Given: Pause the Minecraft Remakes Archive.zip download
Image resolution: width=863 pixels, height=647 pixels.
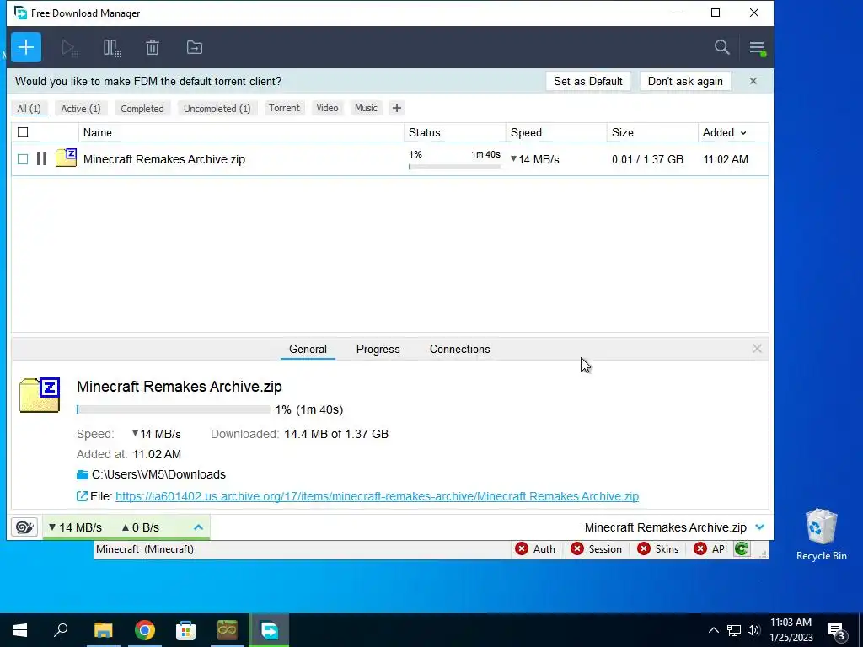Looking at the screenshot, I should click(41, 159).
